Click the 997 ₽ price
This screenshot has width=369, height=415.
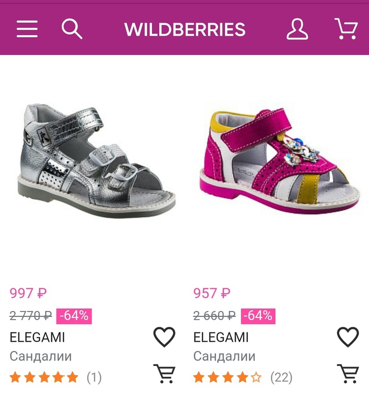click(28, 294)
